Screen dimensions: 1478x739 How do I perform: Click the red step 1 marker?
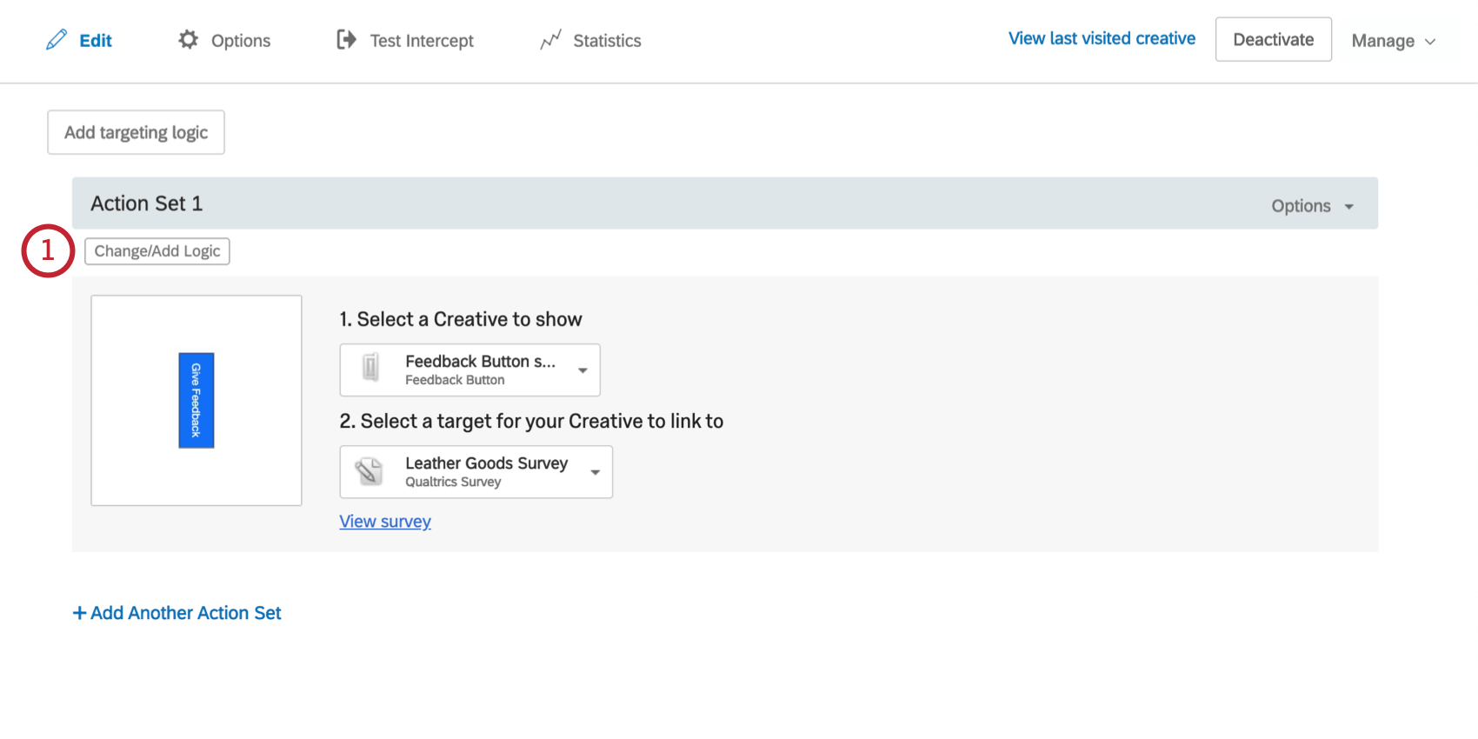(x=48, y=251)
